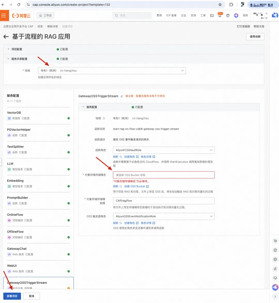Click the 部署项目 button
Viewport: 279px width, 303px height.
[x=12, y=296]
